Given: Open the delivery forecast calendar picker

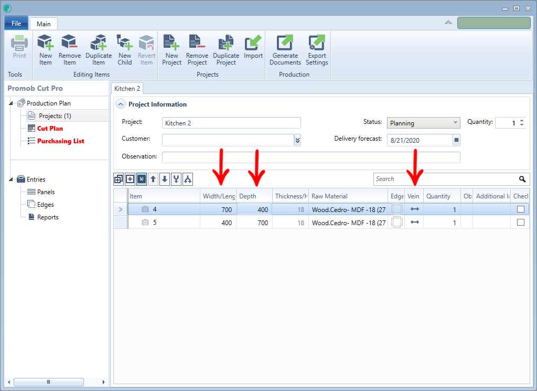Looking at the screenshot, I should pos(456,140).
